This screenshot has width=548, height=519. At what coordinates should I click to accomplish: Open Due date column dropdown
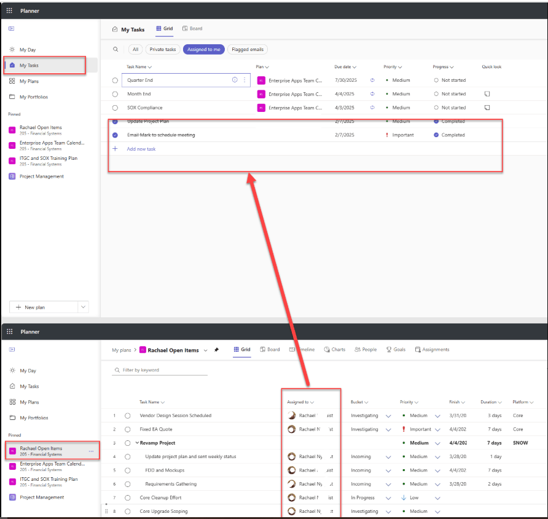345,67
